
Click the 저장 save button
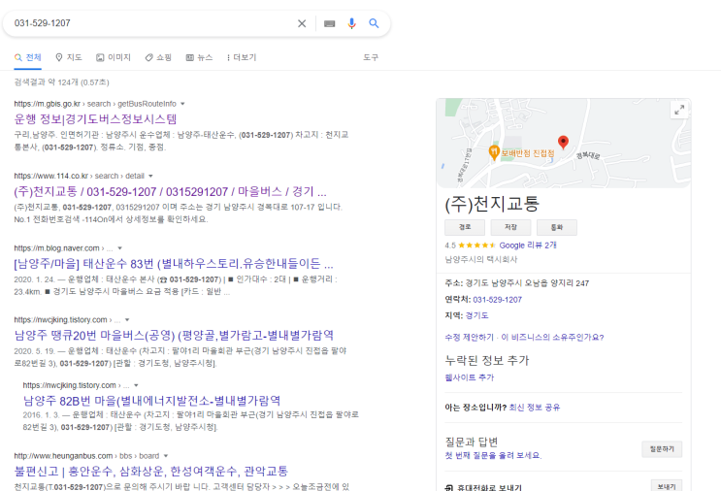coord(510,227)
